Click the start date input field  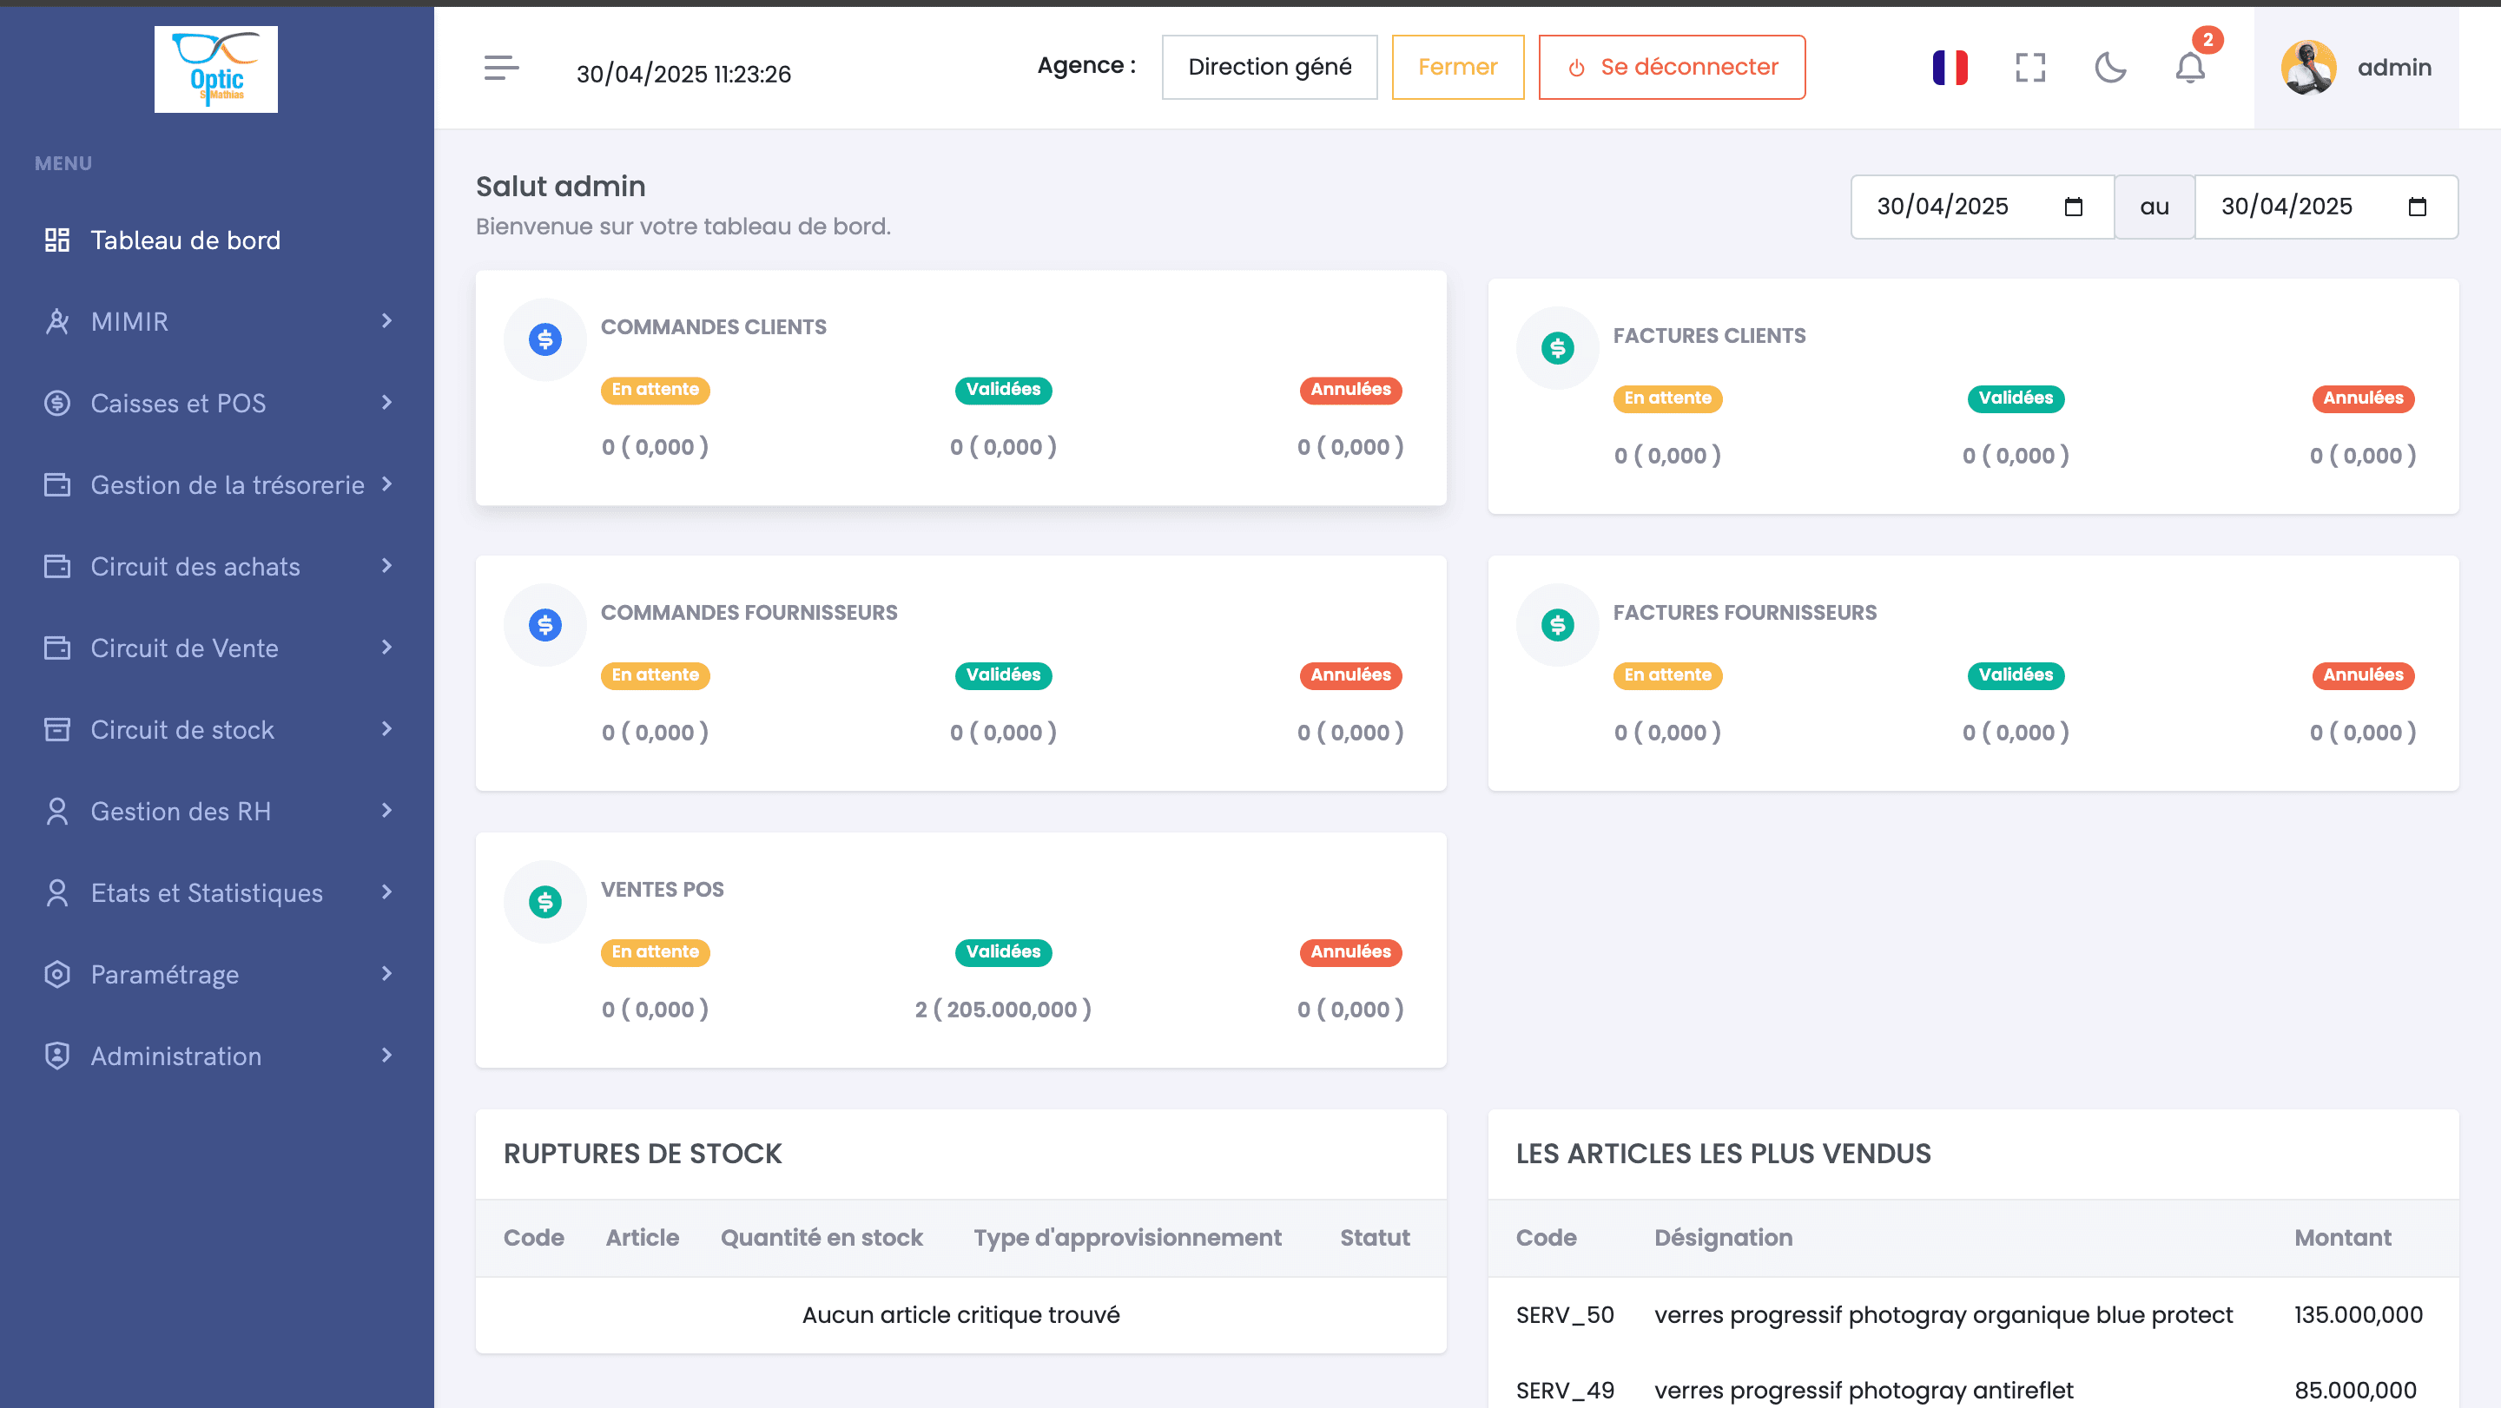[1982, 207]
